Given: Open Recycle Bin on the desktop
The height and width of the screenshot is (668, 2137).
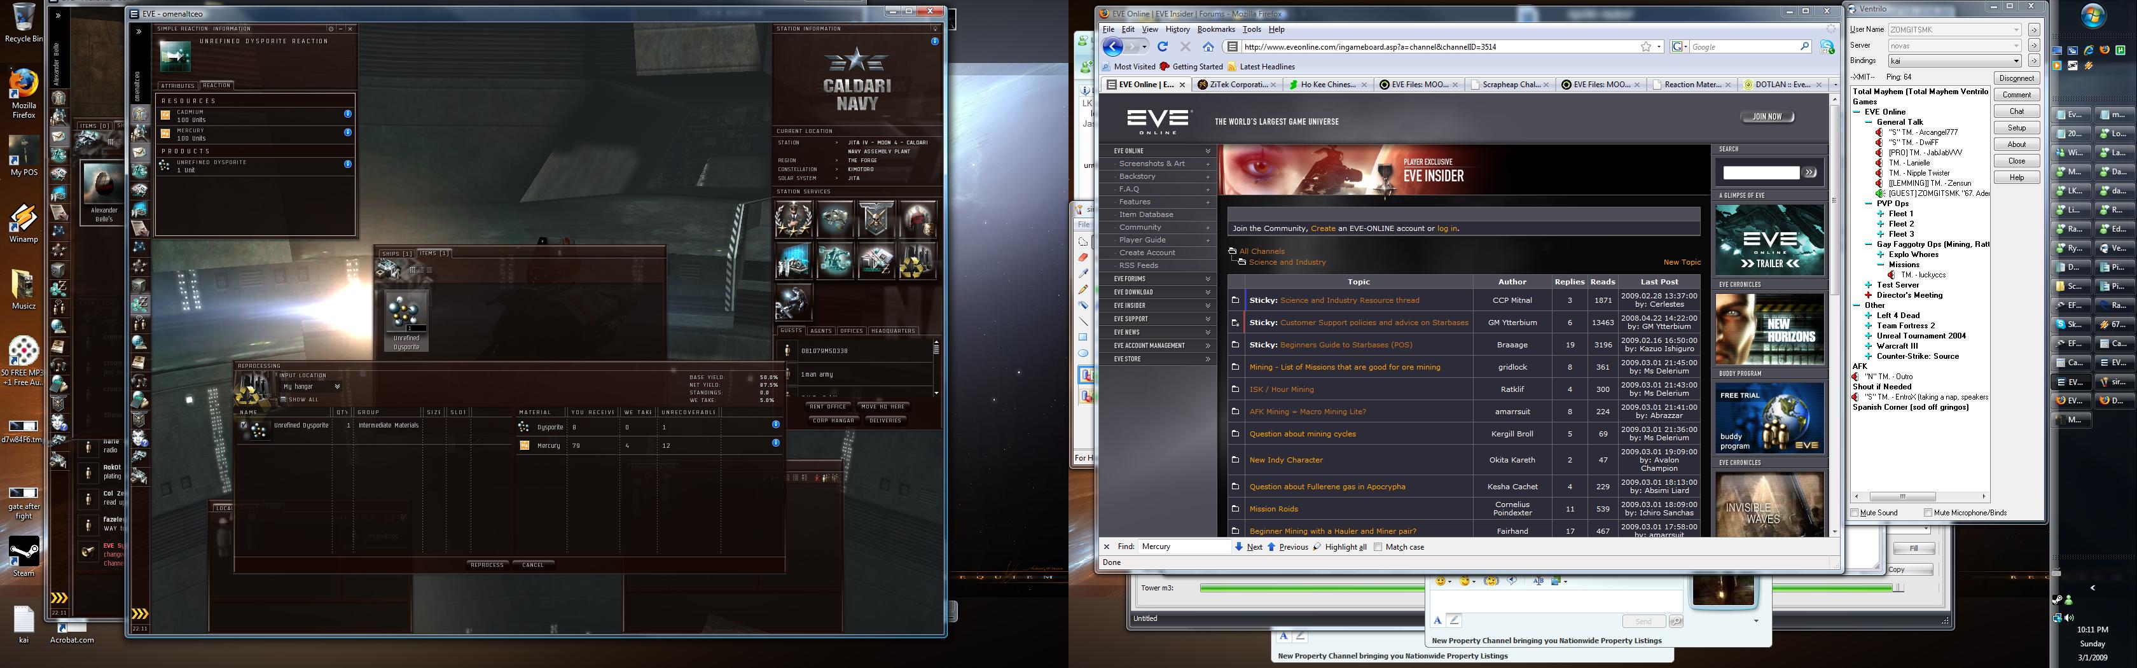Looking at the screenshot, I should pyautogui.click(x=24, y=24).
